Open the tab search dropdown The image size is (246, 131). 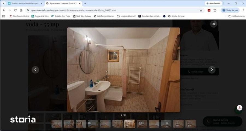click(3, 3)
